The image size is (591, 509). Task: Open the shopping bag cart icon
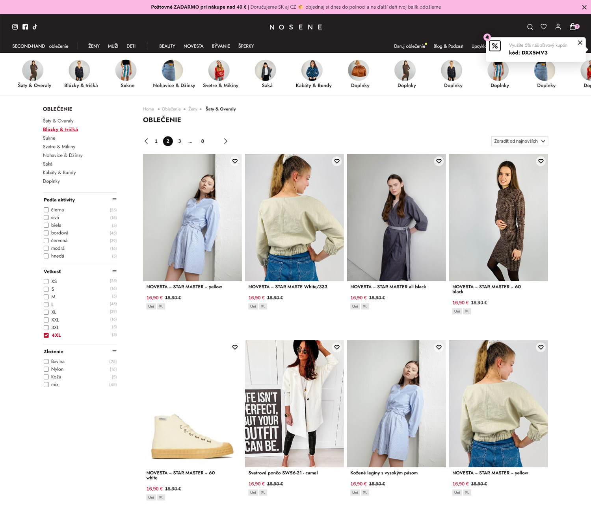click(573, 27)
